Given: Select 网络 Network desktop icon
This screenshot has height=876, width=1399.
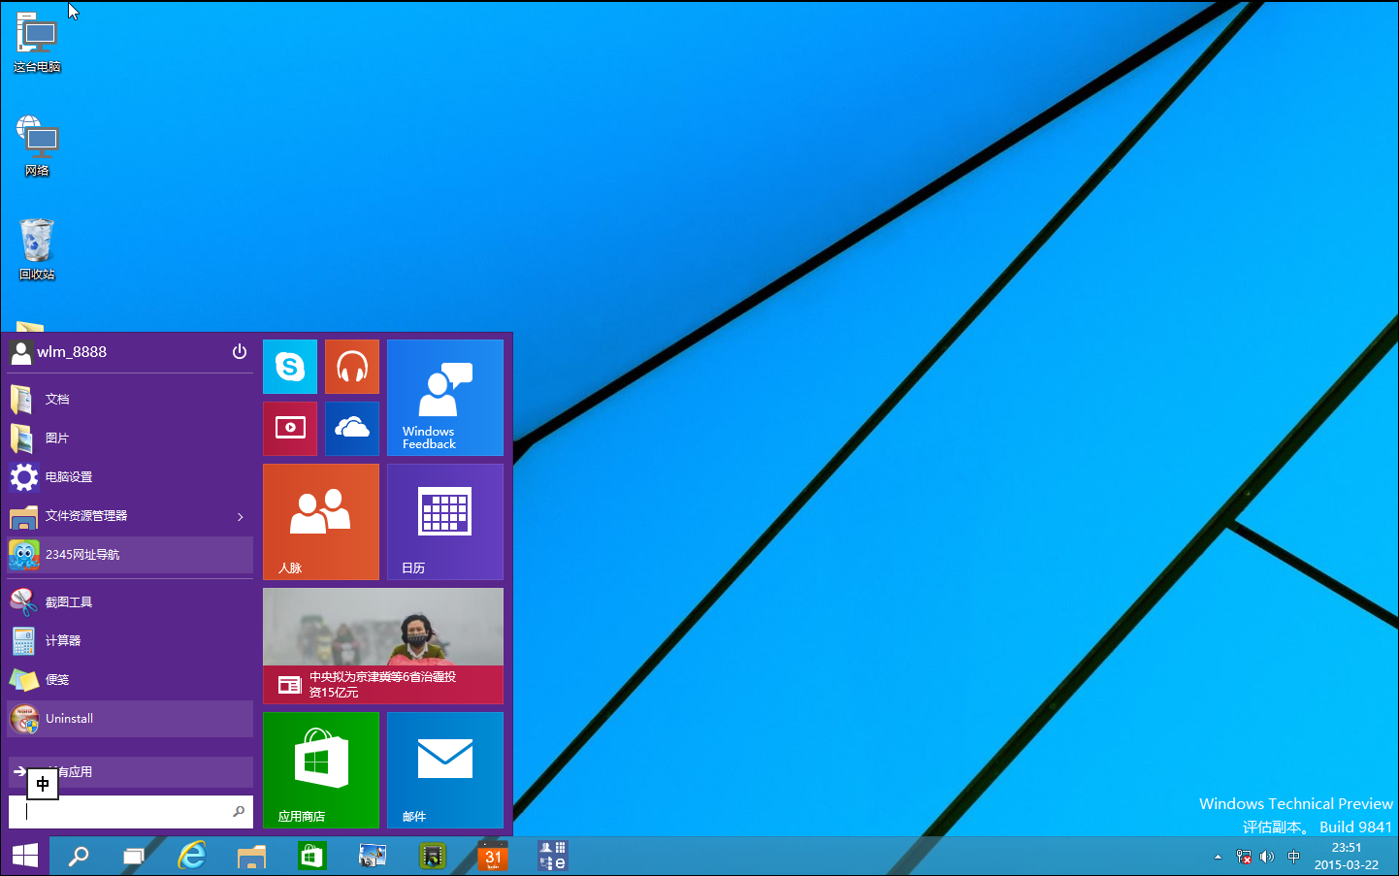Looking at the screenshot, I should [38, 146].
